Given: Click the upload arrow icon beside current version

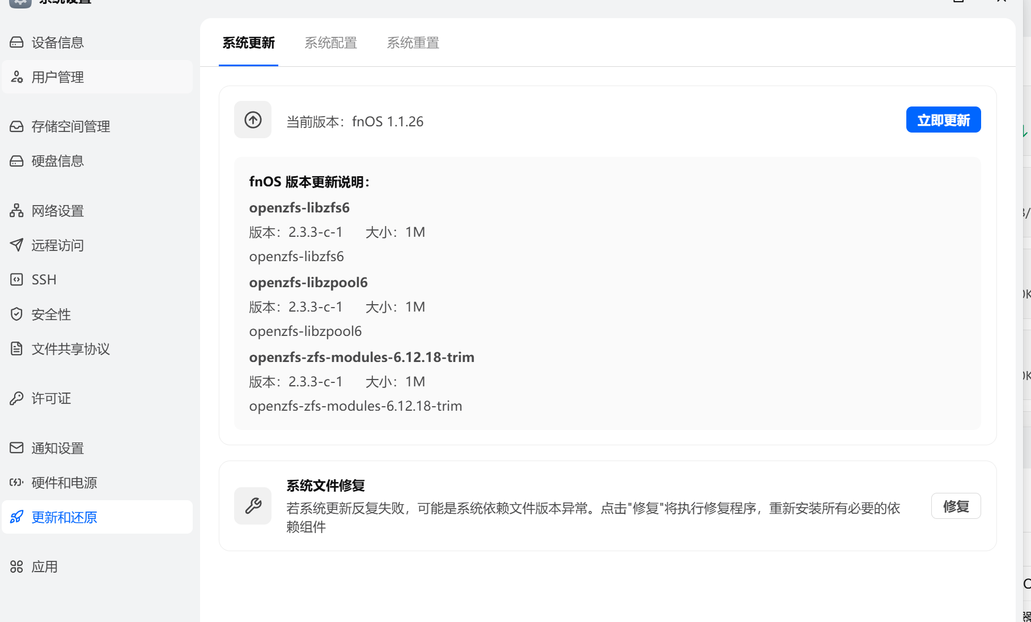Looking at the screenshot, I should coord(253,120).
